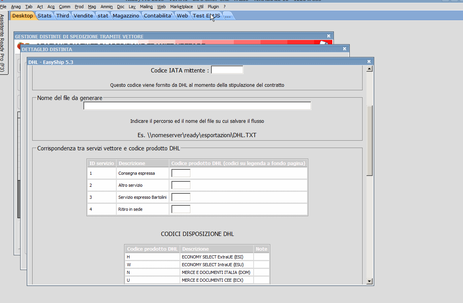Switch to the Test EnJS tab

point(206,15)
